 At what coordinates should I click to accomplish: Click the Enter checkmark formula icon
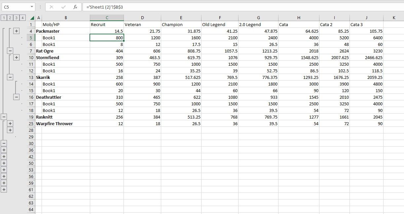(63, 7)
